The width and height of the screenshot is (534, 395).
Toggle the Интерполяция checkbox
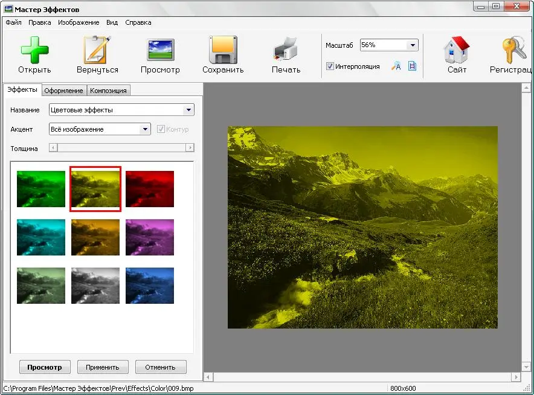[330, 66]
